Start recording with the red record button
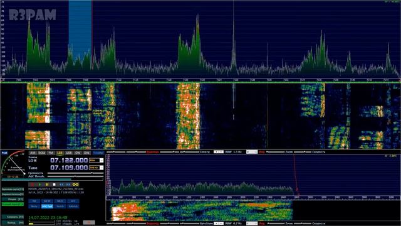 click(33, 185)
